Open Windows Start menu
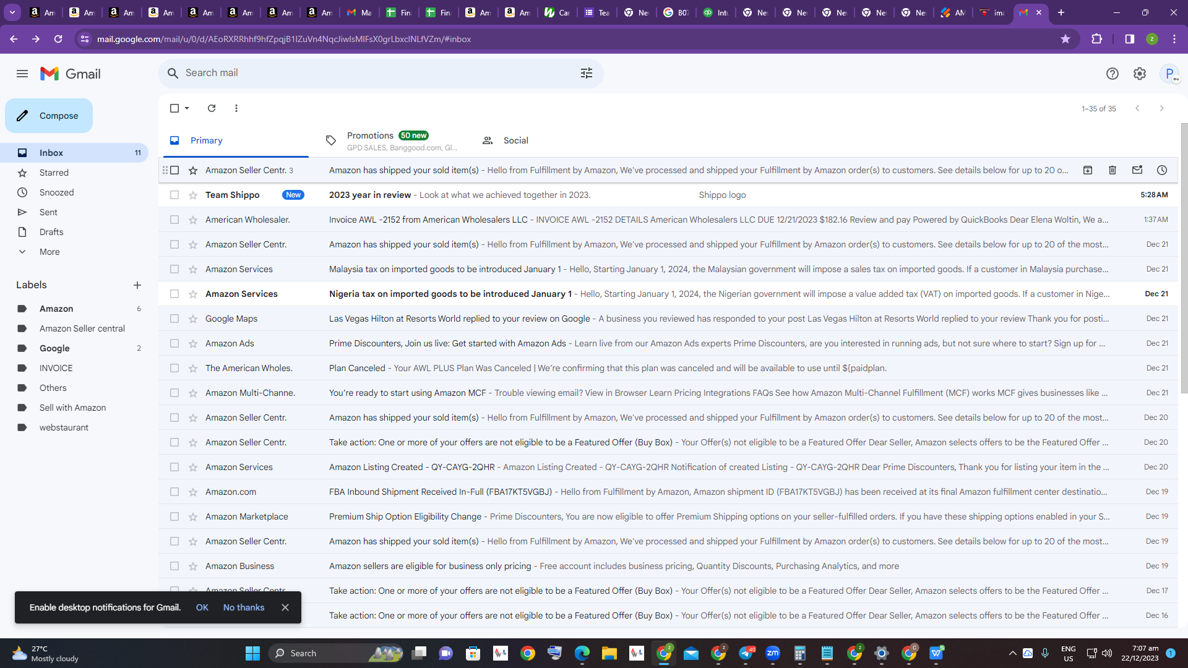1188x668 pixels. (252, 653)
